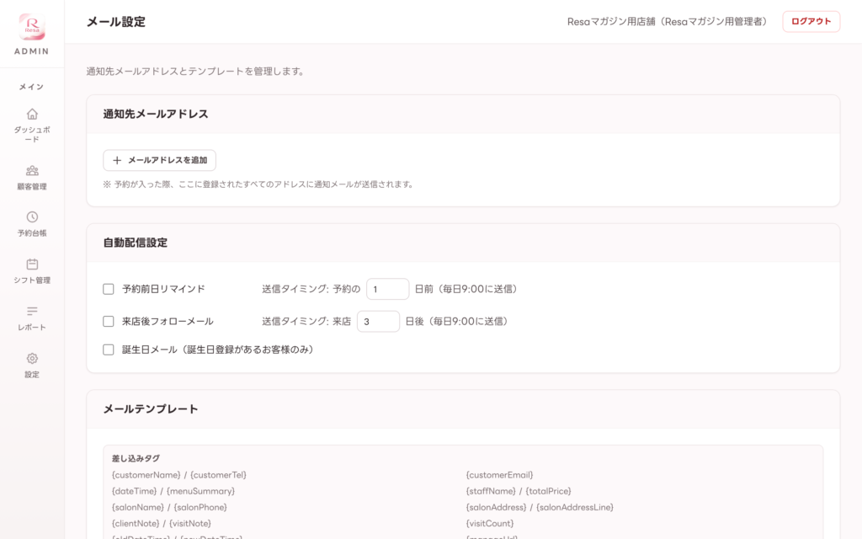Screen dimensions: 862x539
Task: Enable 予約前日リマインド checkbox
Action: pos(109,290)
